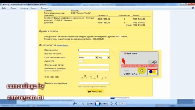Click the zoom dropdown arrow next to magnifier
Viewport: 195px width, 110px height.
77,104
